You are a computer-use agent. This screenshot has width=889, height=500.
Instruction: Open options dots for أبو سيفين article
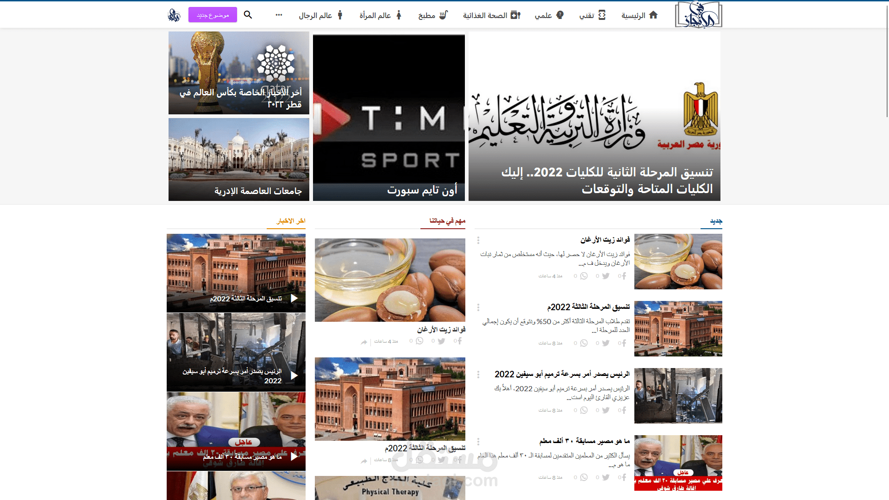click(478, 375)
